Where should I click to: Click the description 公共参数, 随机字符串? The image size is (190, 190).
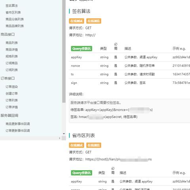pos(140,66)
